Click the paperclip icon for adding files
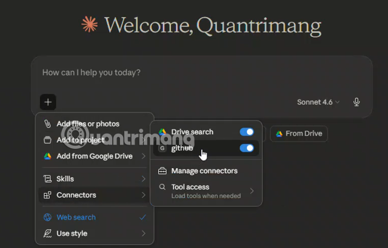This screenshot has height=248, width=388. click(47, 124)
